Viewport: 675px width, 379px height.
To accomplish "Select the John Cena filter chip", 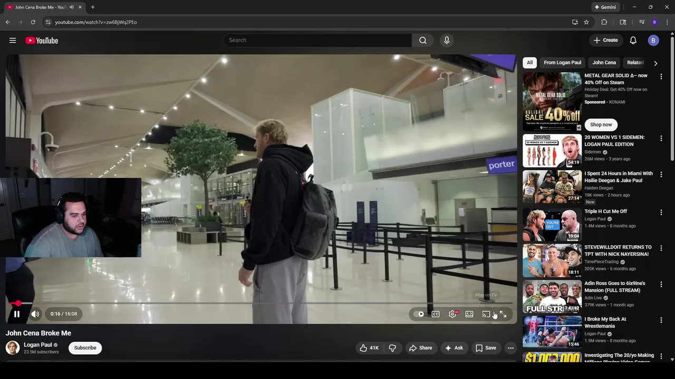I will 604,63.
